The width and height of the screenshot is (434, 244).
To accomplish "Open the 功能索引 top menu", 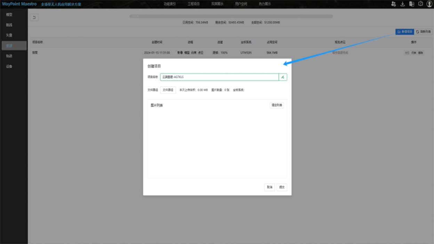I will 170,4.
